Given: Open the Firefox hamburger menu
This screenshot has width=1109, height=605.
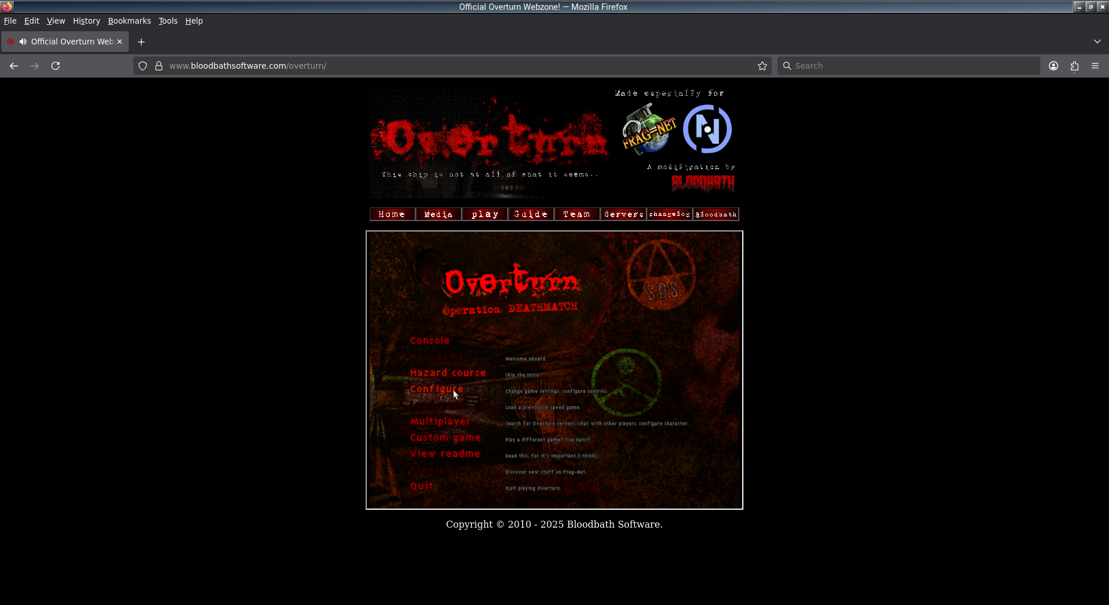Looking at the screenshot, I should [1095, 66].
